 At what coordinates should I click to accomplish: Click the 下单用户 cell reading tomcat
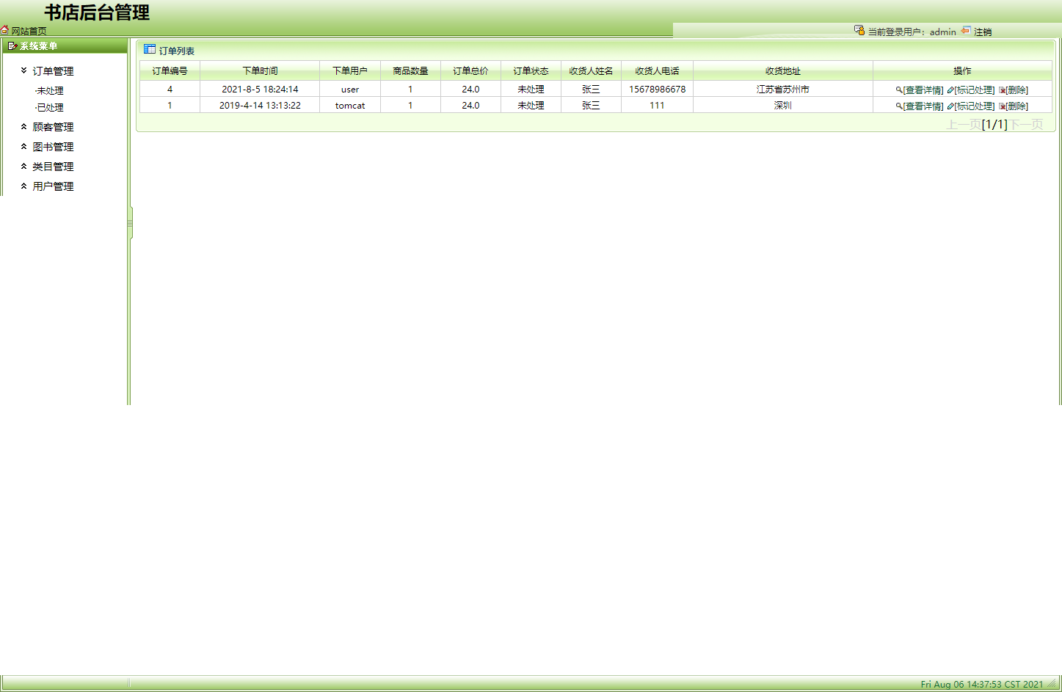tap(350, 106)
